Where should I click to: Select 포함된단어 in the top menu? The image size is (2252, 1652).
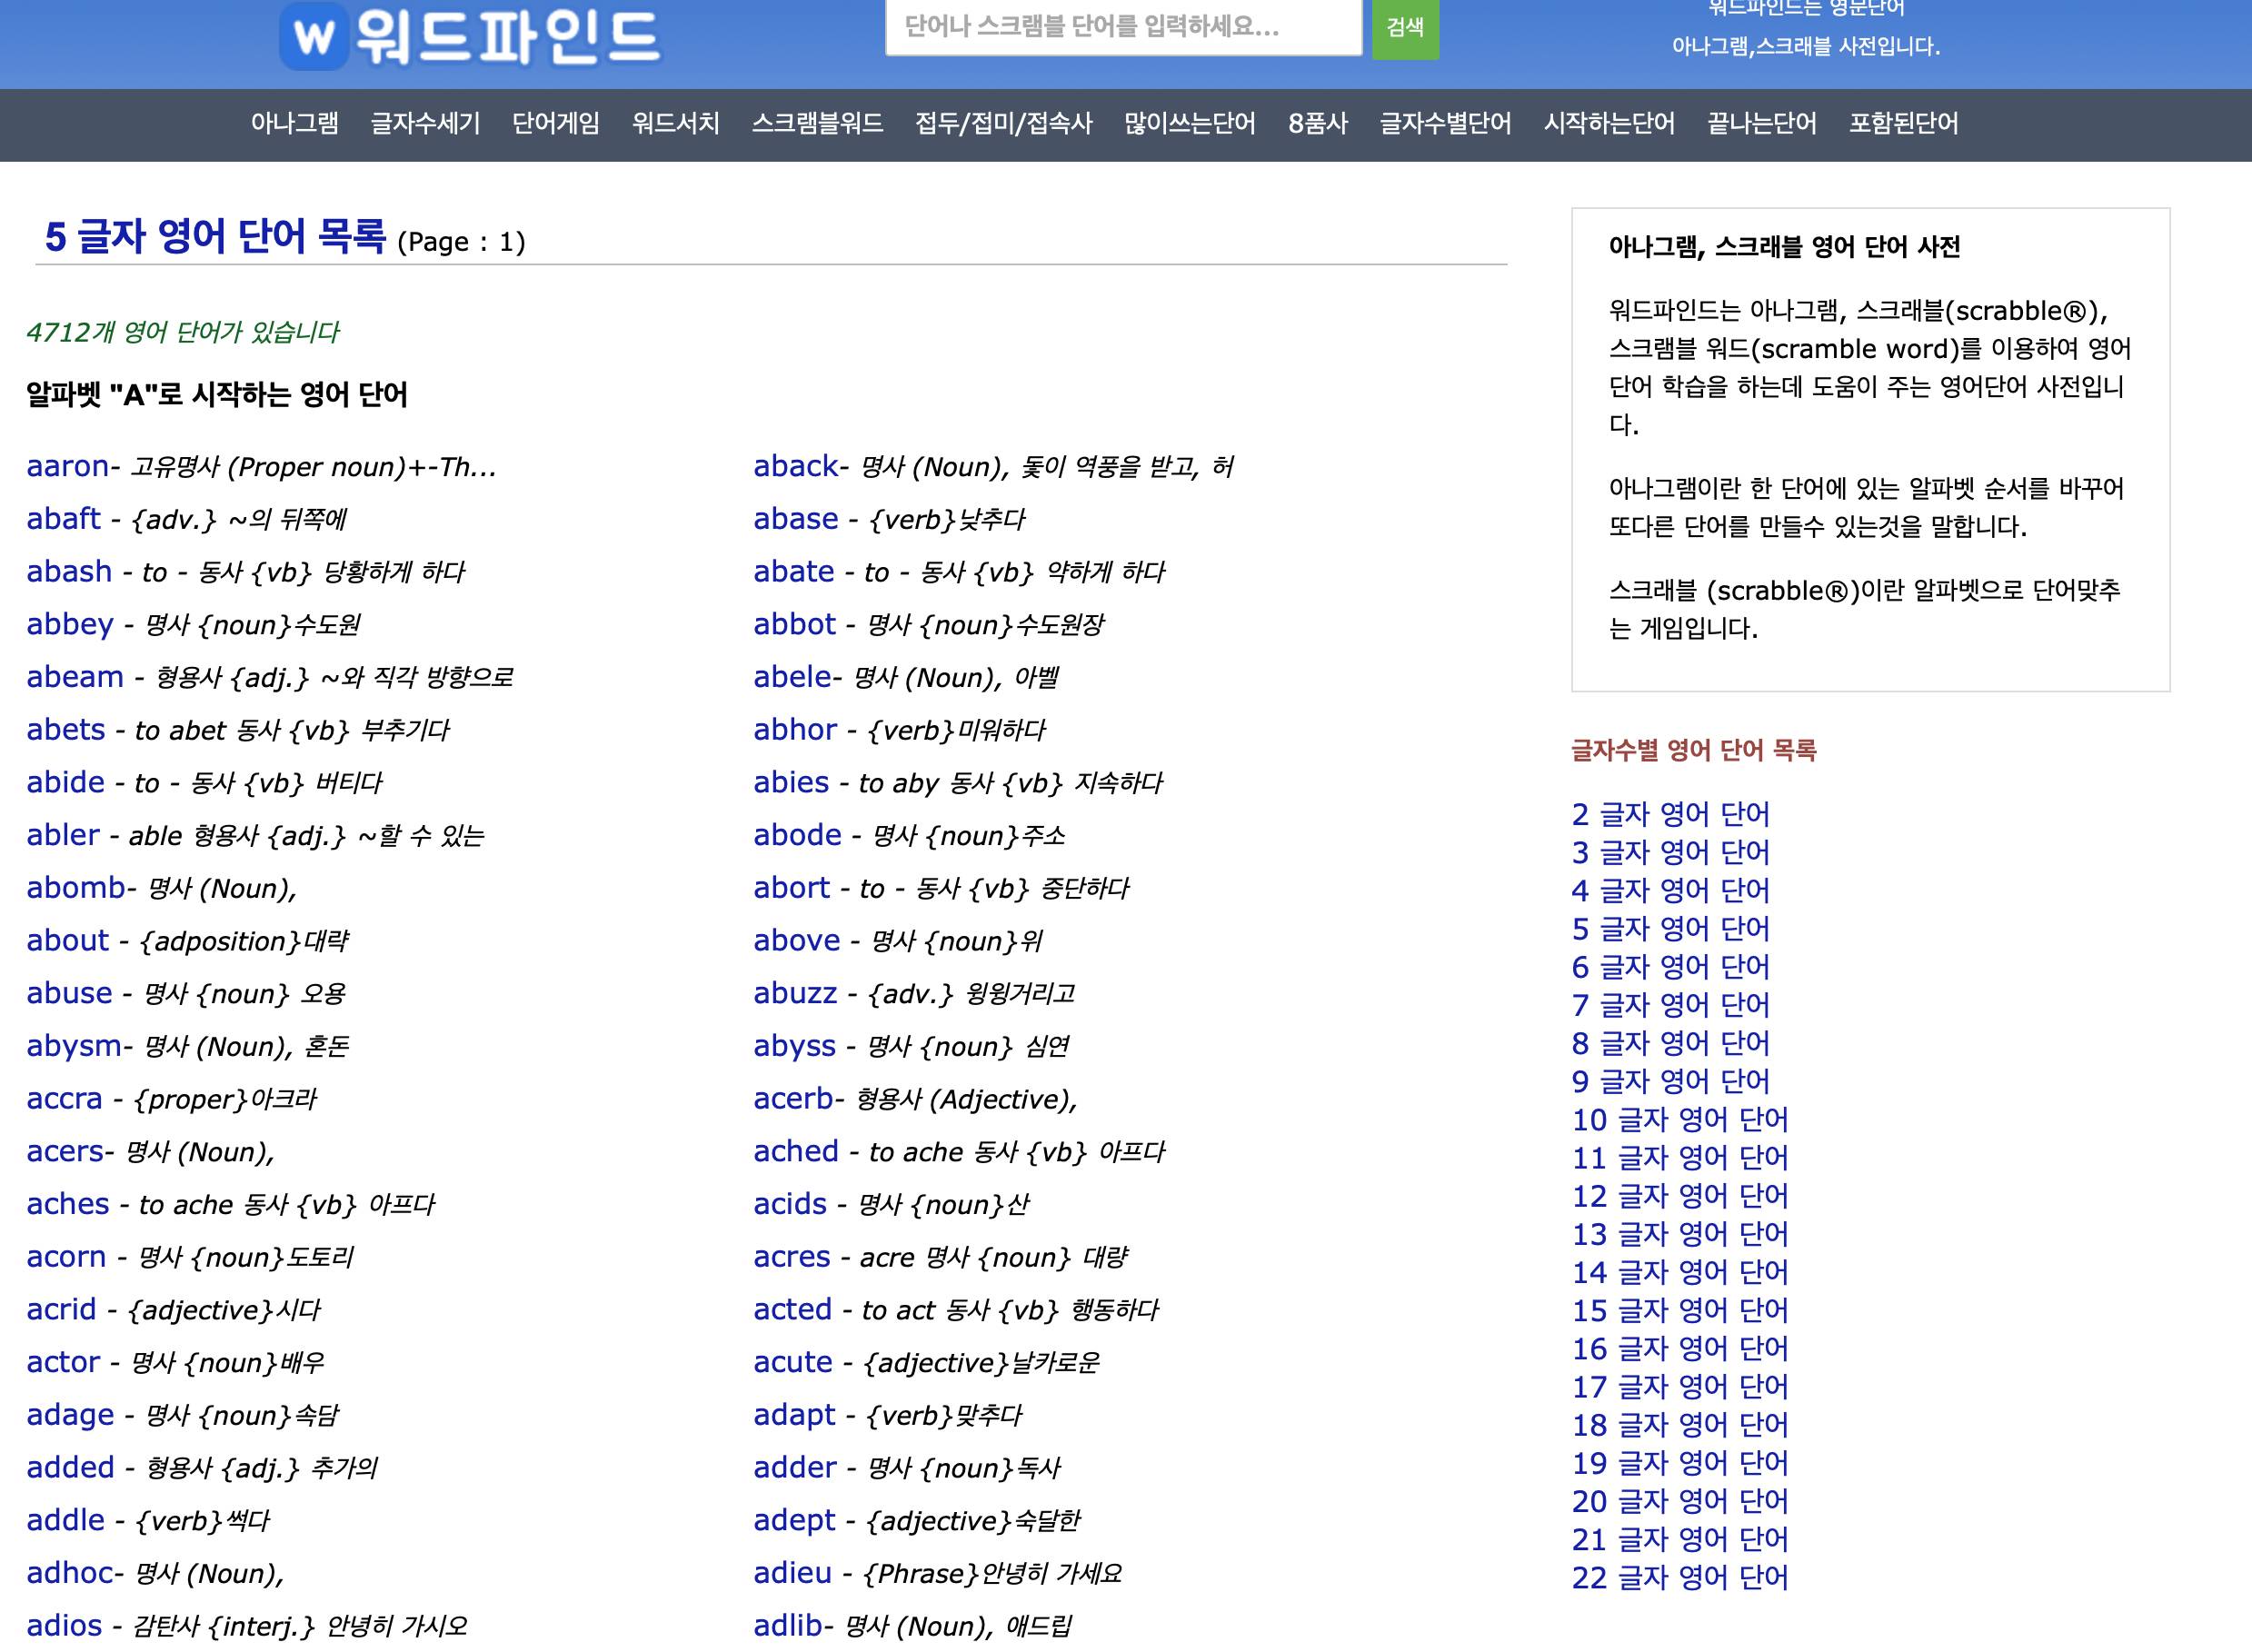click(x=1902, y=123)
